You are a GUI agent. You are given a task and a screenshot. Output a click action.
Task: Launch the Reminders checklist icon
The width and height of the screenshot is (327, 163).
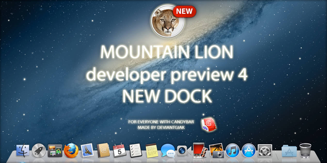(x=136, y=151)
